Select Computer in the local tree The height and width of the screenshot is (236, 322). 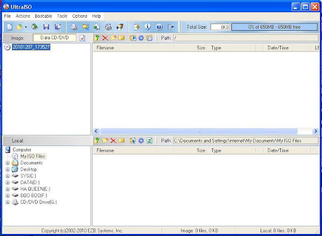click(22, 150)
